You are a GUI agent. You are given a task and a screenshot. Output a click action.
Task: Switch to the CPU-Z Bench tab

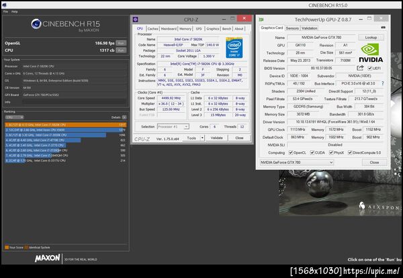[x=226, y=29]
